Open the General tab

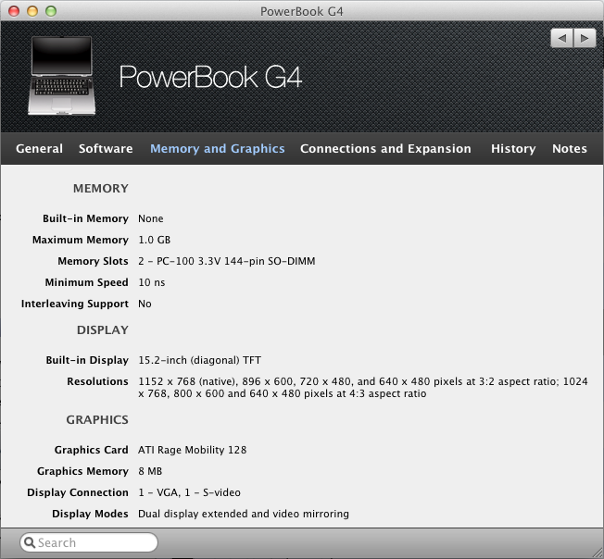(39, 148)
